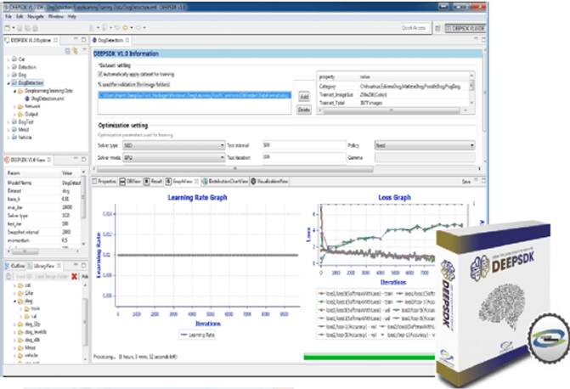Open the Explorer panel view menu triangle
The image size is (570, 389).
coord(84,50)
